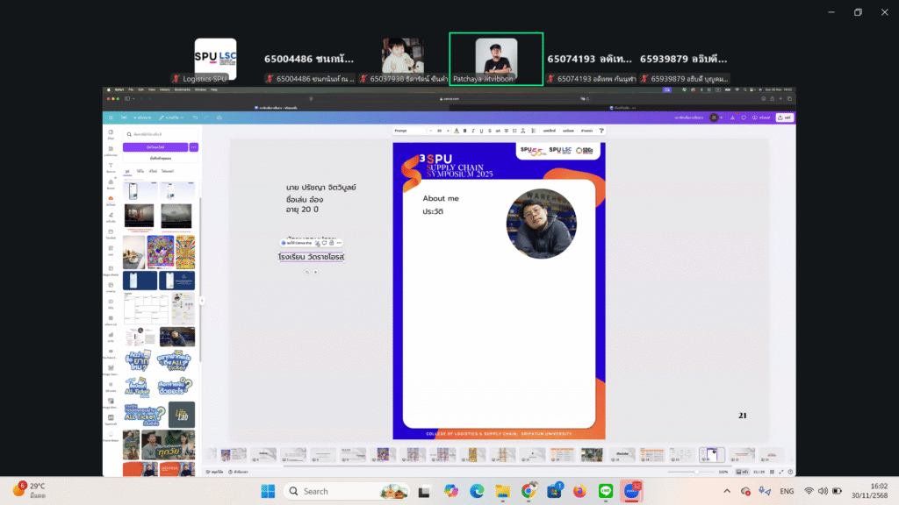
Task: Click the Redo arrow in Canva header
Action: tap(206, 117)
